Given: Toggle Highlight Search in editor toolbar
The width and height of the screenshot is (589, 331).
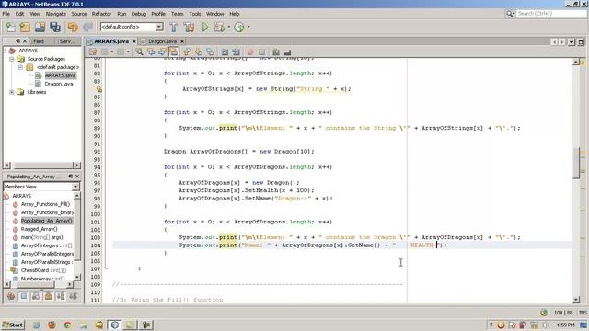Looking at the screenshot, I should [x=173, y=52].
